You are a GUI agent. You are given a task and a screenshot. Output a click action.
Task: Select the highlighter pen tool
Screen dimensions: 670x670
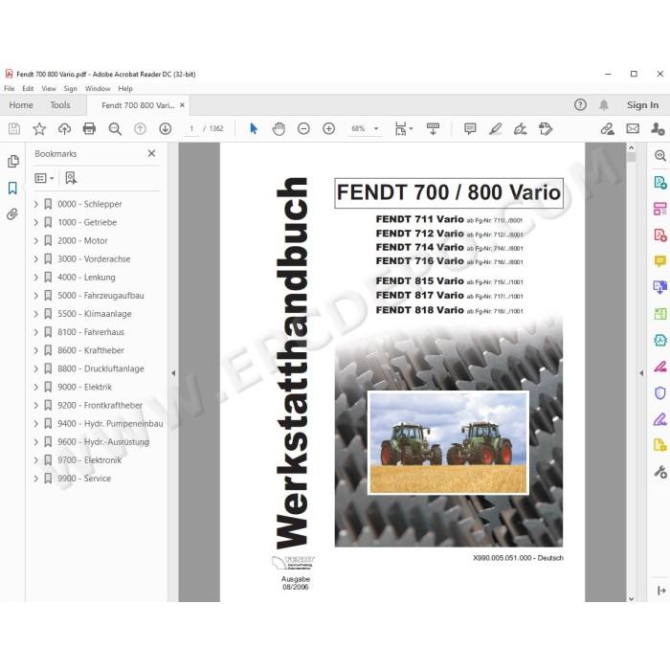click(x=495, y=128)
